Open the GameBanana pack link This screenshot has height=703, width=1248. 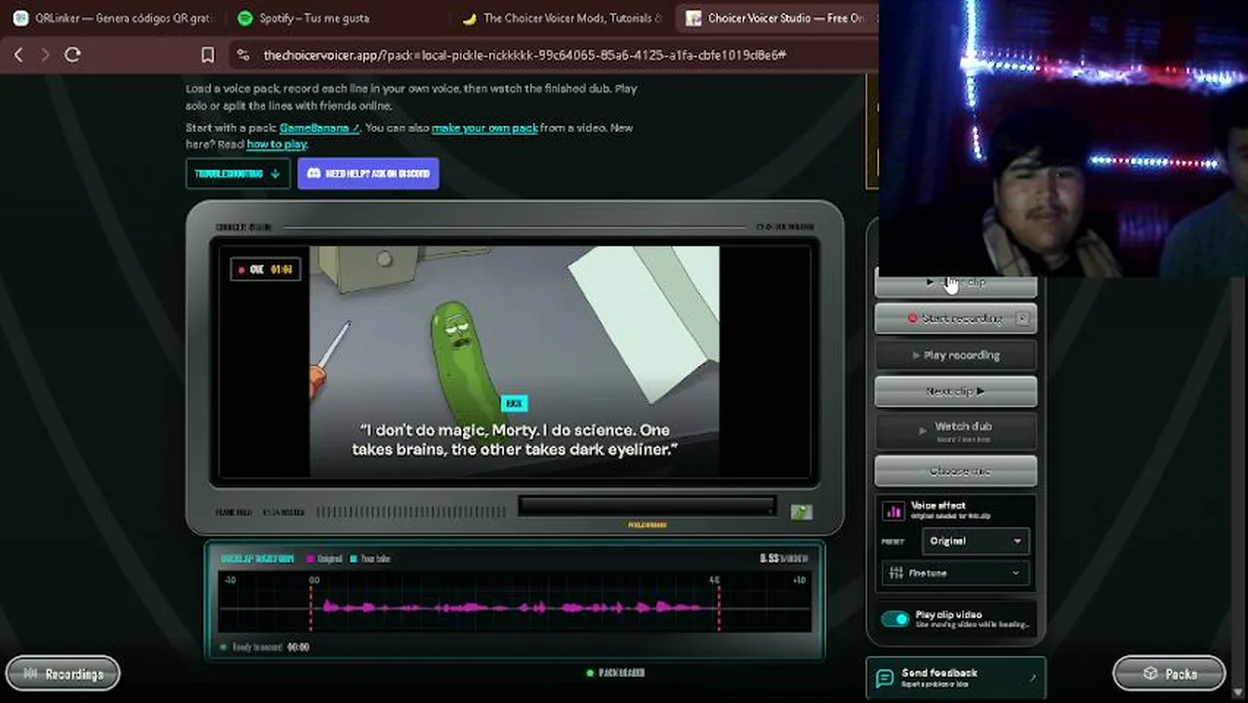coord(319,128)
